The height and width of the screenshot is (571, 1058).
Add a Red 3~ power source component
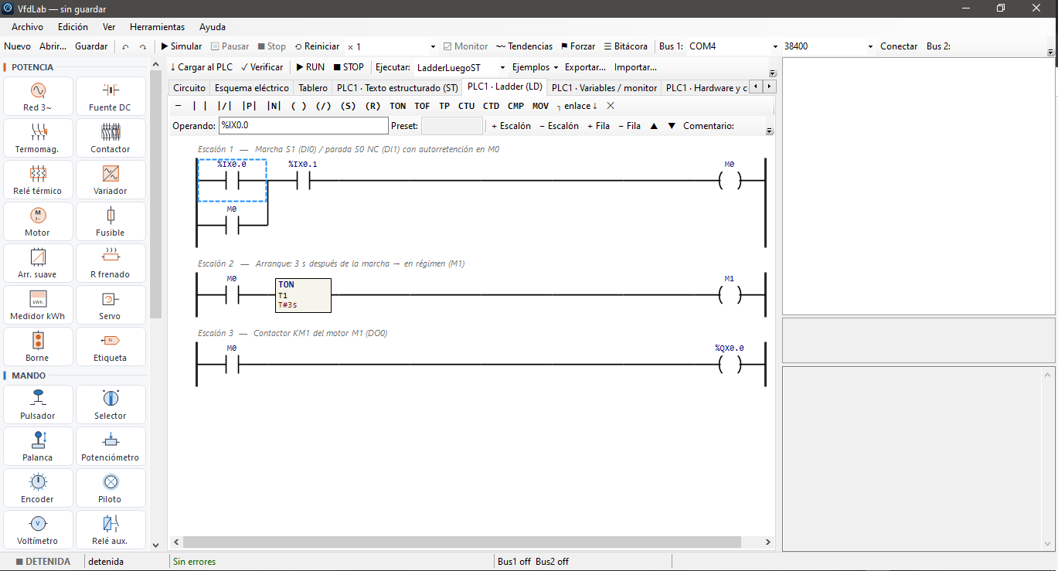click(38, 97)
